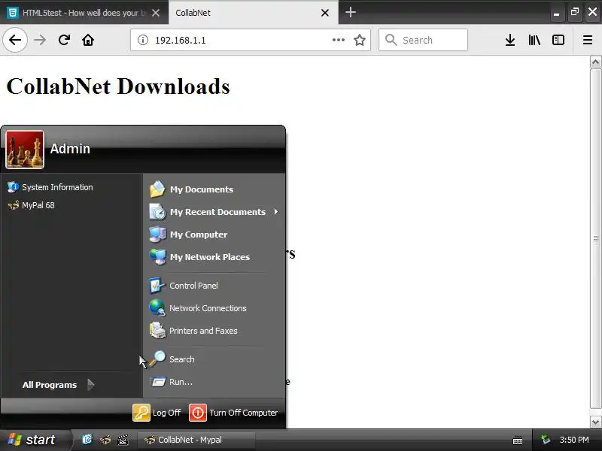
Task: Show site information for 192.168.1.1
Action: (x=143, y=40)
